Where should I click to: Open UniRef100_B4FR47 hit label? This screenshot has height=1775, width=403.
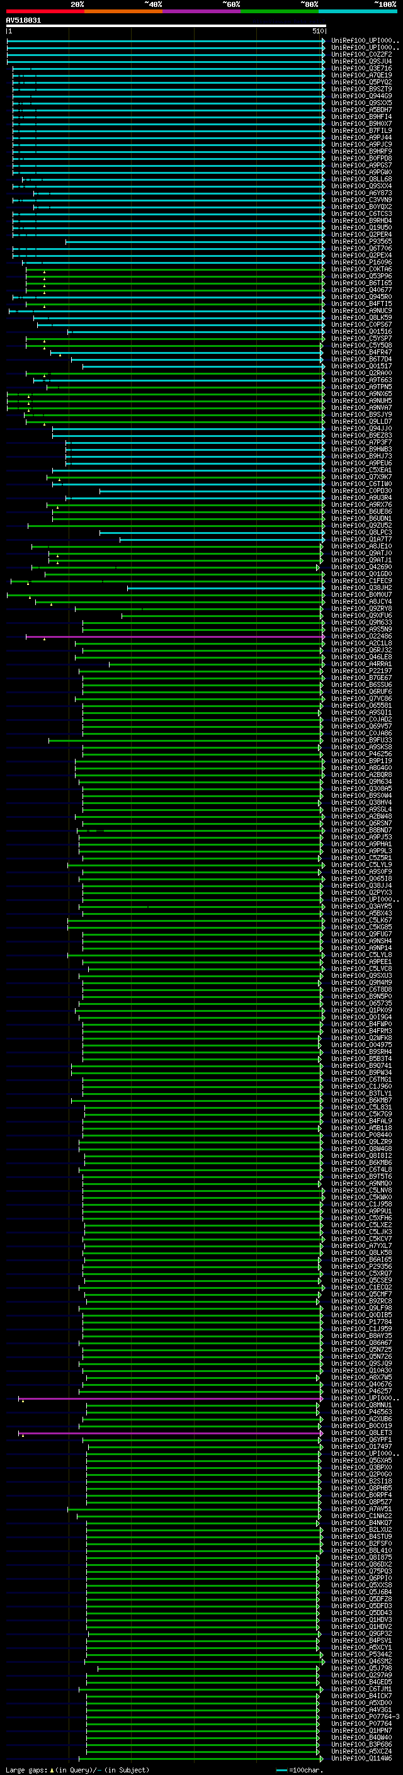pos(361,352)
